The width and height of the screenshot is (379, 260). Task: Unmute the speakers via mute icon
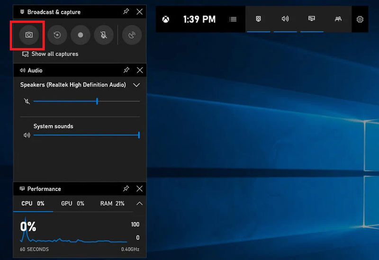pos(27,101)
